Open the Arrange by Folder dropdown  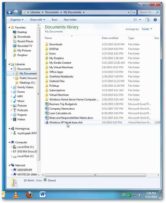147,29
